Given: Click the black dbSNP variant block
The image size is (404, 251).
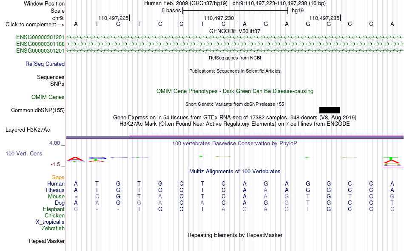Looking at the screenshot, I should 330,110.
